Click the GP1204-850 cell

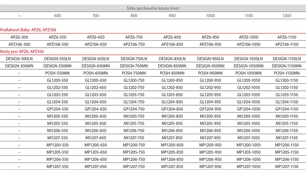(x=172, y=109)
